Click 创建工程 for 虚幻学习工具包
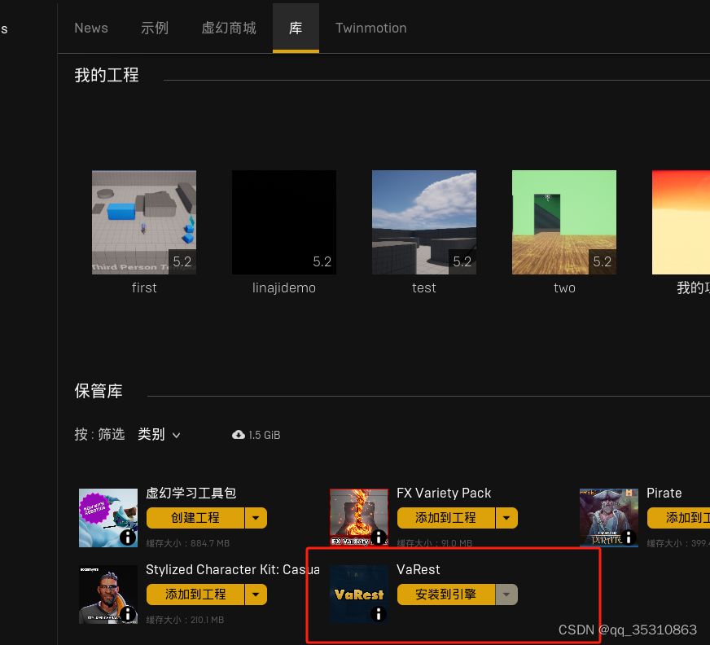 [196, 518]
